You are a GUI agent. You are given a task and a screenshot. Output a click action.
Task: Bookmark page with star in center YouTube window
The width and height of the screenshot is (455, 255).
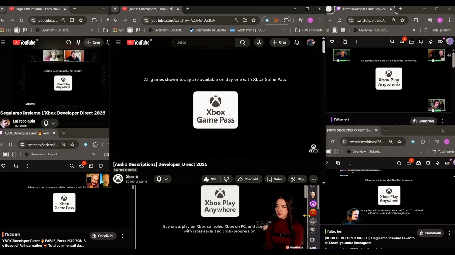pyautogui.click(x=253, y=21)
